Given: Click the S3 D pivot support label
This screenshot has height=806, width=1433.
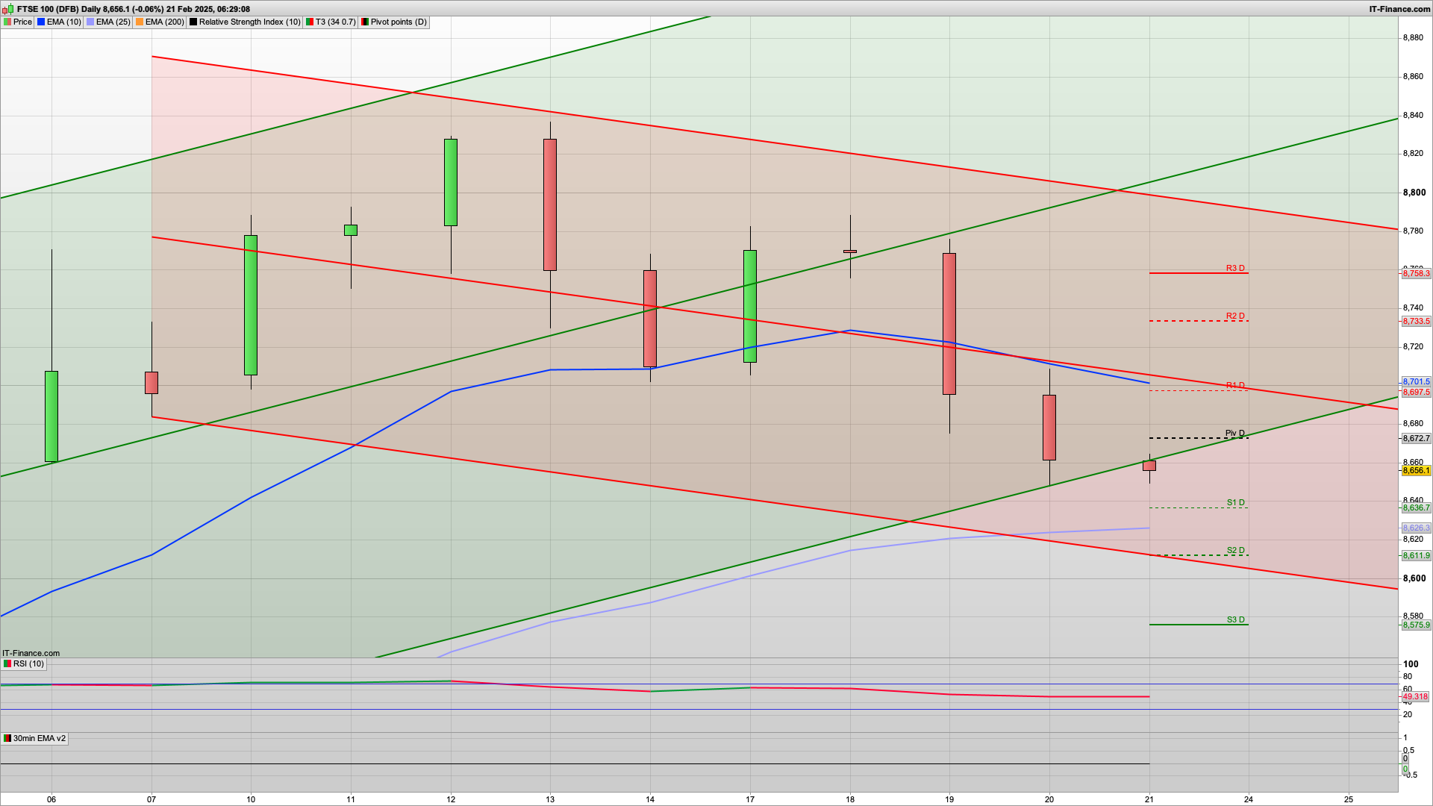Looking at the screenshot, I should point(1235,619).
